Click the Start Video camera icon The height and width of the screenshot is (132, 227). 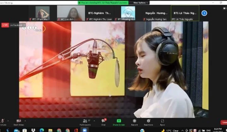[19, 121]
